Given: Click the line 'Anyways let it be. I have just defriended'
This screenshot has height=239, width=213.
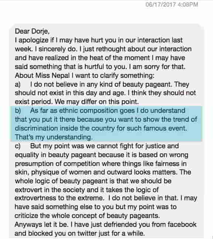Looking at the screenshot, I should 106,225.
